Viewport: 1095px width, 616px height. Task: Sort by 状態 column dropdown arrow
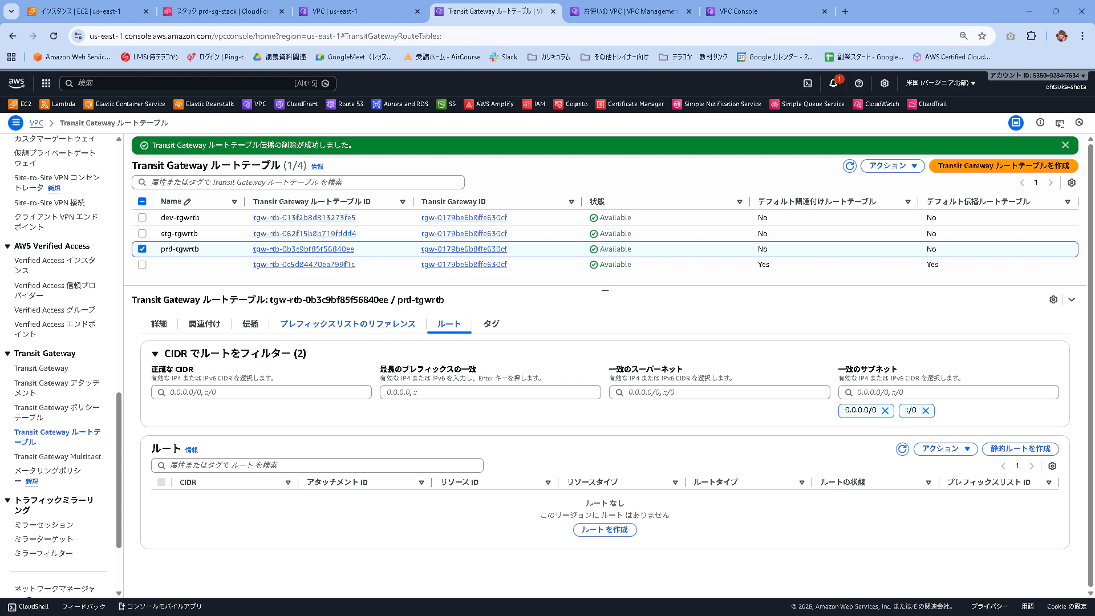click(x=740, y=202)
